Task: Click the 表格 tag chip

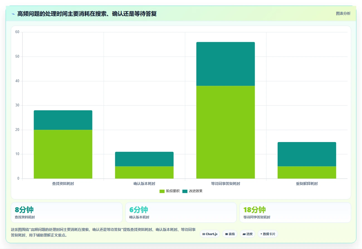Action: [230, 234]
